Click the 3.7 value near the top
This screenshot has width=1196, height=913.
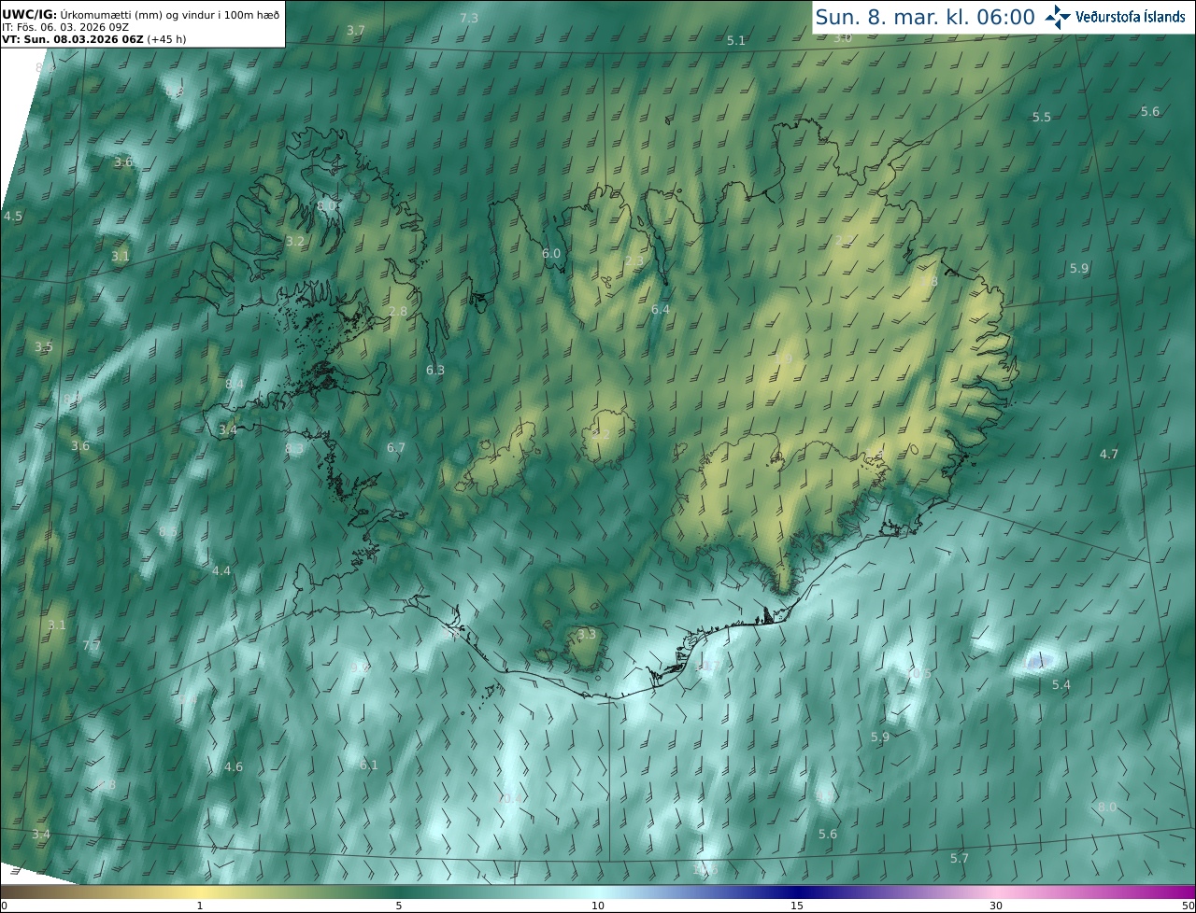[355, 31]
